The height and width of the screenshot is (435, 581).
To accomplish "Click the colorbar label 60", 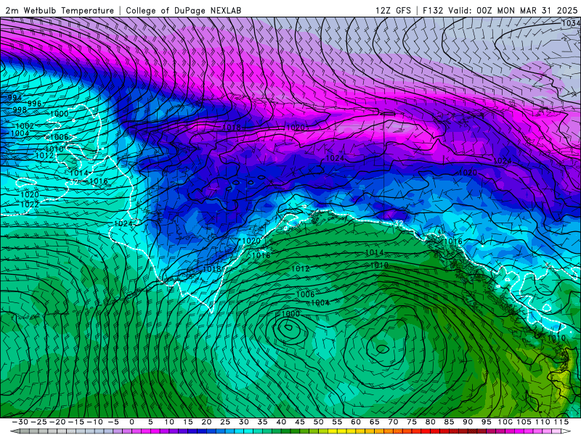I will click(x=356, y=422).
